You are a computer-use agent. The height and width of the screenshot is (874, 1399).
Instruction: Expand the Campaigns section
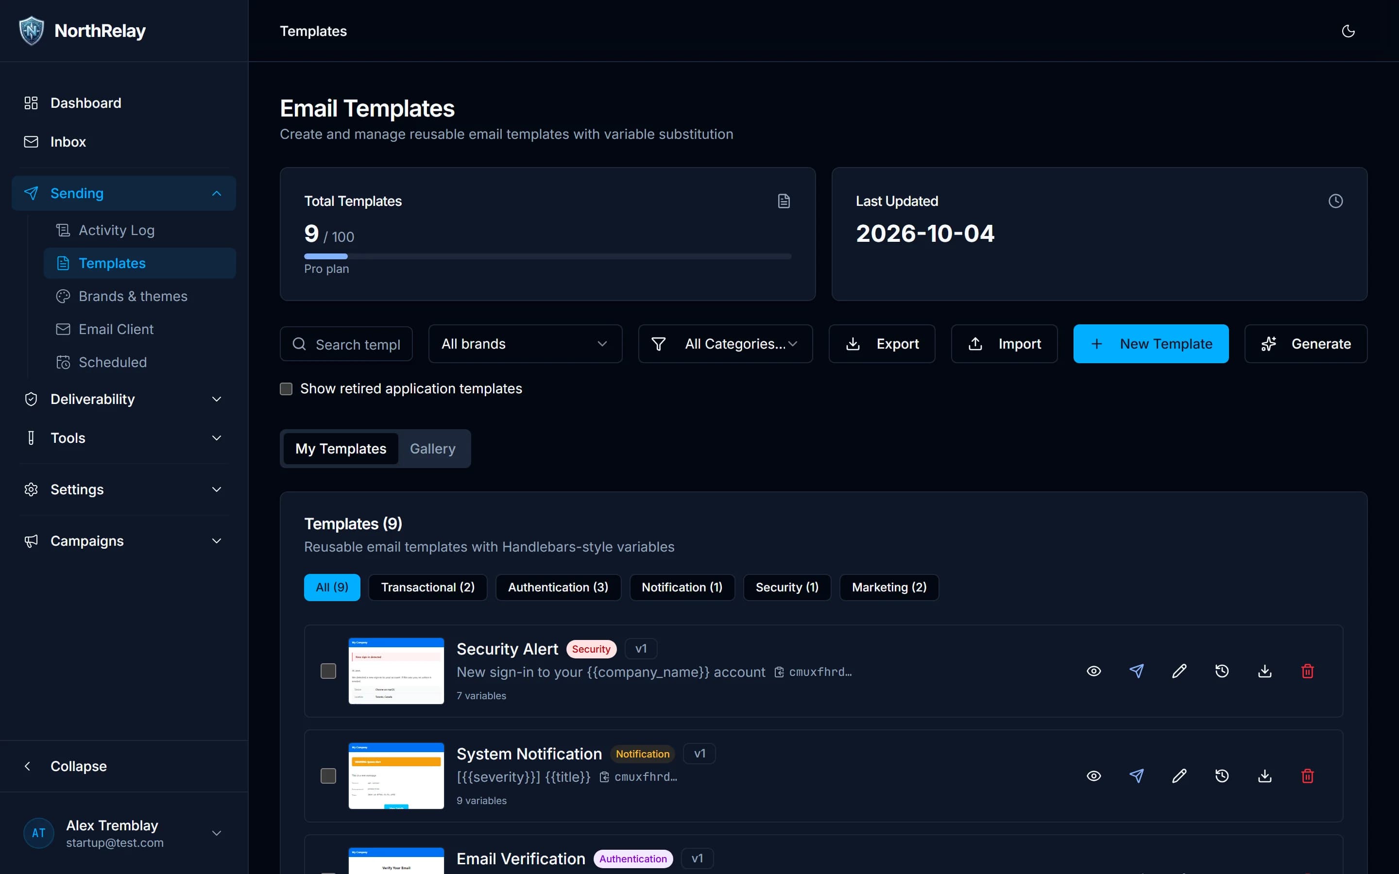(x=124, y=540)
